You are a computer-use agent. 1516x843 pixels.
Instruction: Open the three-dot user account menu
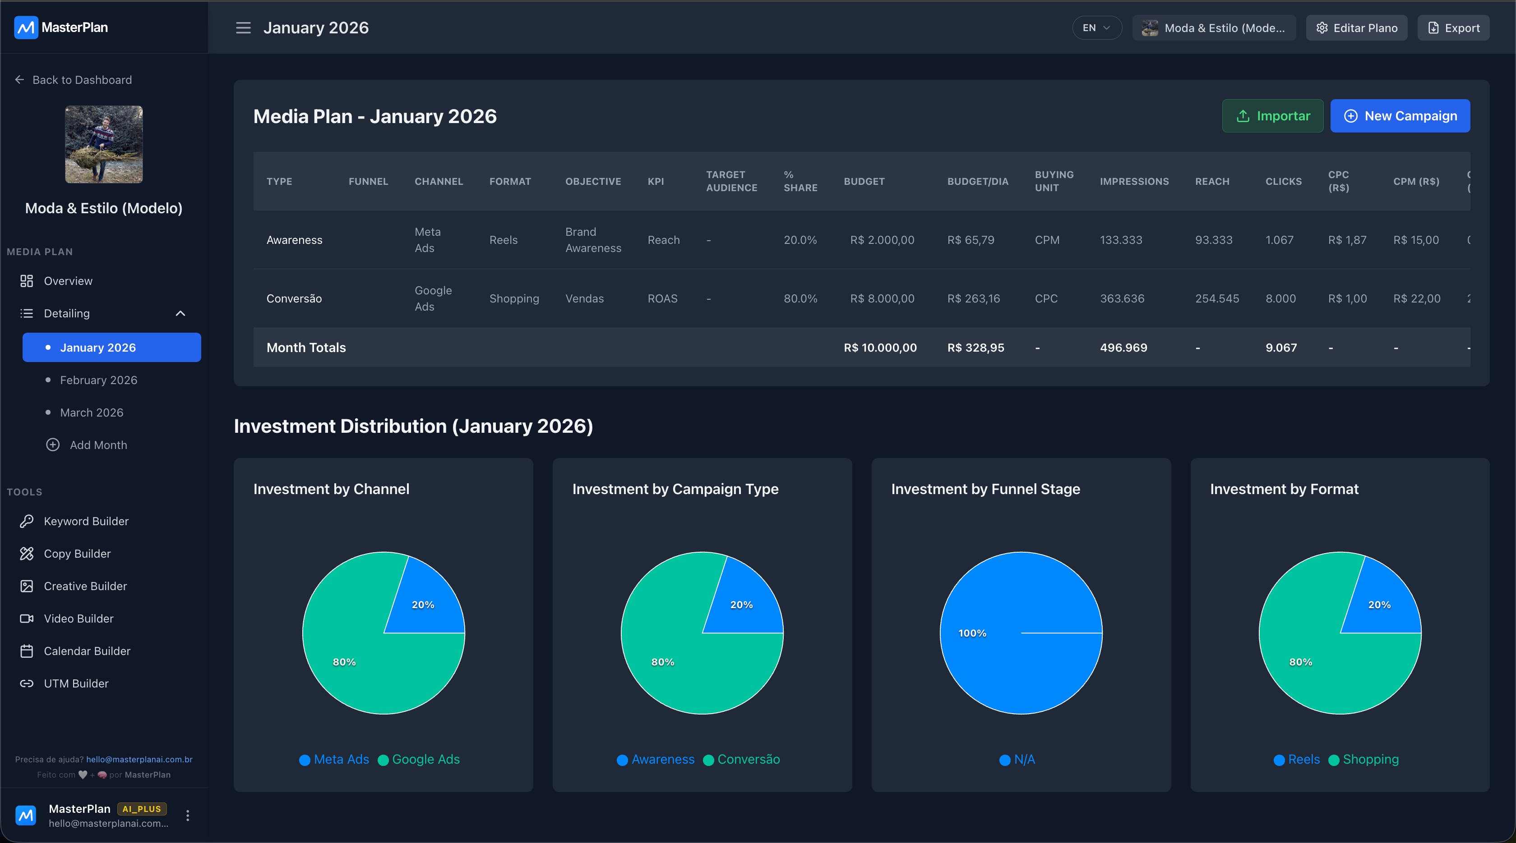[x=188, y=816]
